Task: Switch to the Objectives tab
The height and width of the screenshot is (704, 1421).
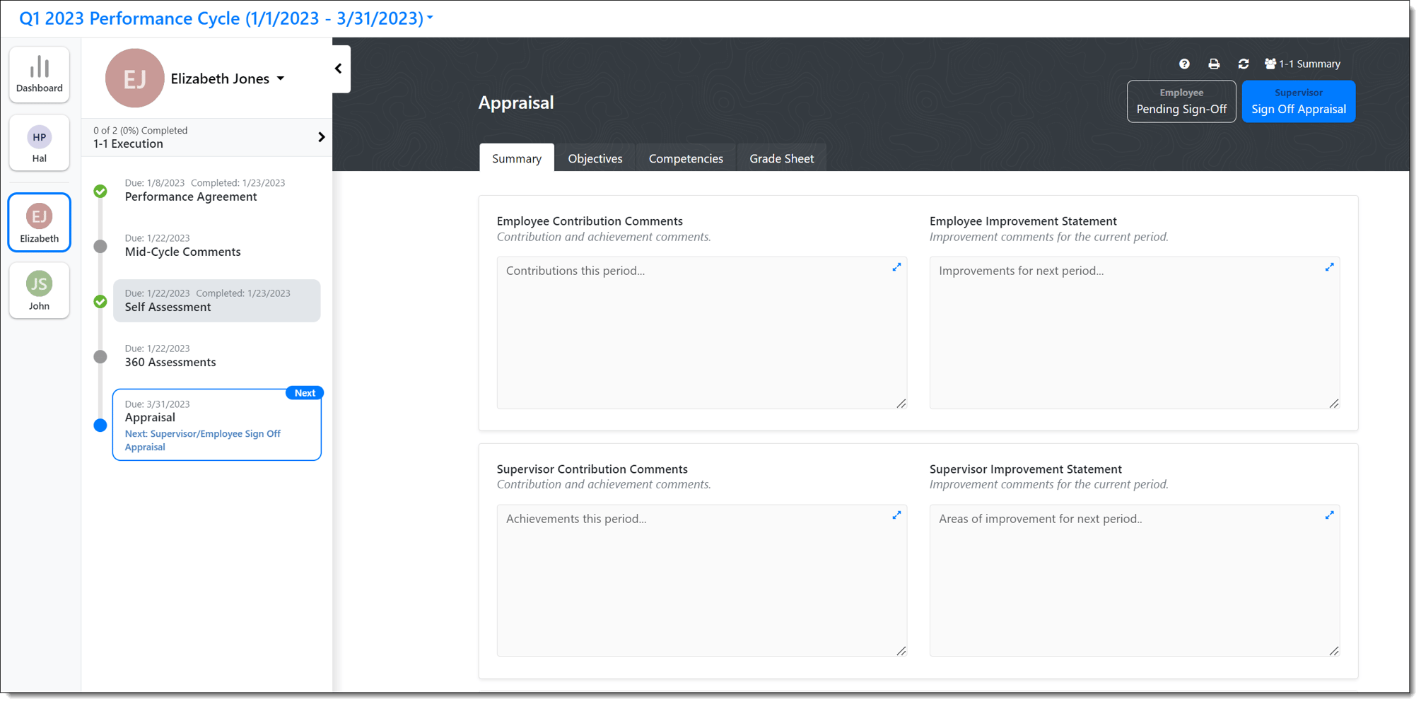Action: pos(595,158)
